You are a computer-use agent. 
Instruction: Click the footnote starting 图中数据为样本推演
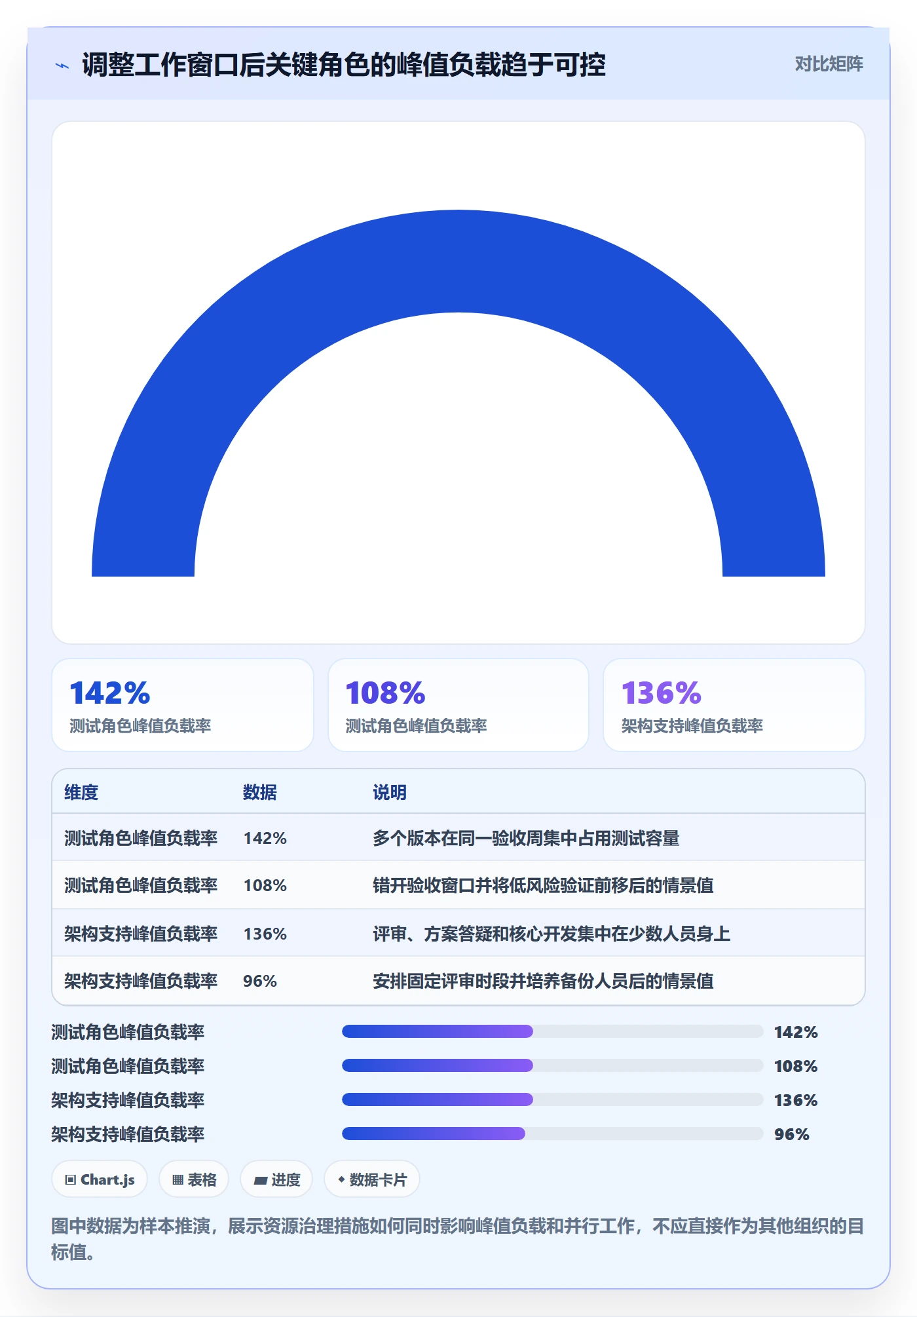458,1238
